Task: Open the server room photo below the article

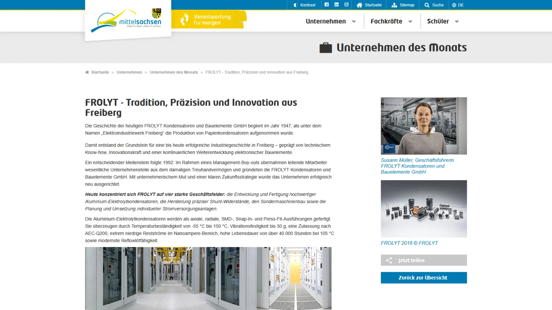Action: click(x=208, y=278)
